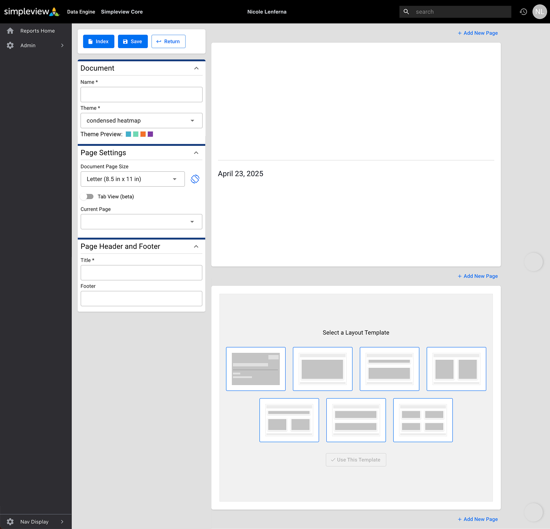Select the two-column layout template thumbnail
The width and height of the screenshot is (550, 529).
[456, 369]
